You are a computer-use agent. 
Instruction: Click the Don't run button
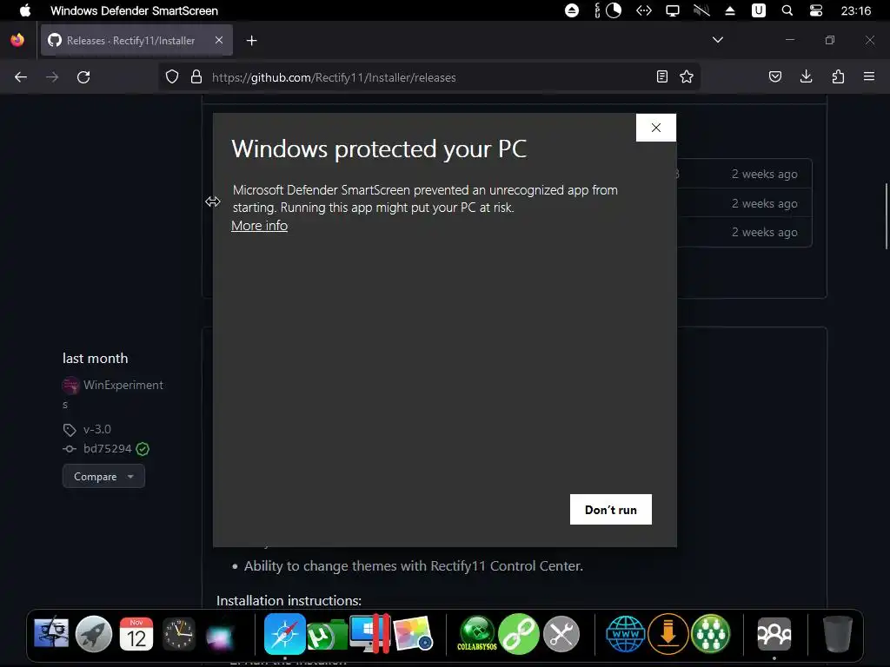pos(611,509)
